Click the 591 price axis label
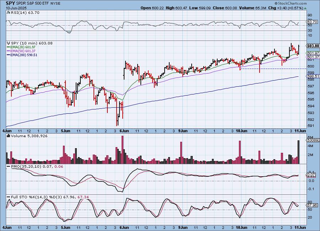 pos(311,126)
